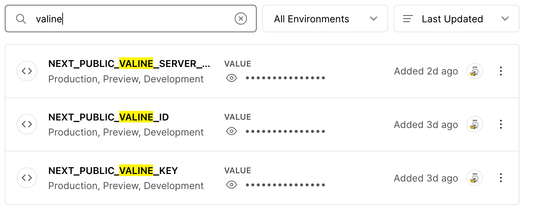
Task: Reveal NEXT_PUBLIC_VALINE_SERVER value with eye icon
Action: click(x=232, y=78)
